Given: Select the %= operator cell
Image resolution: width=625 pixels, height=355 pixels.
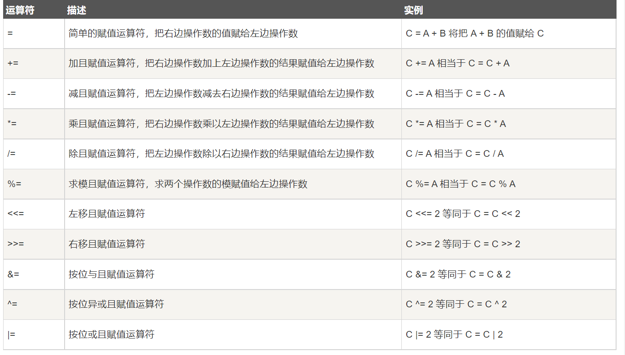Looking at the screenshot, I should point(14,184).
